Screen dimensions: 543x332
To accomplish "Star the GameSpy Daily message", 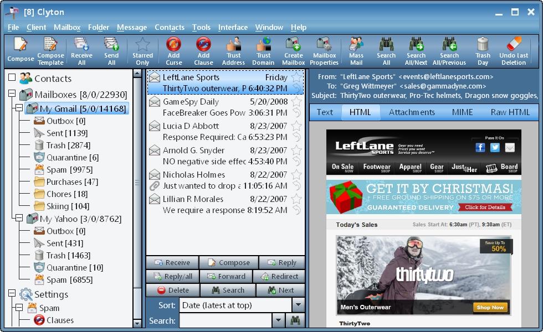I will point(296,102).
